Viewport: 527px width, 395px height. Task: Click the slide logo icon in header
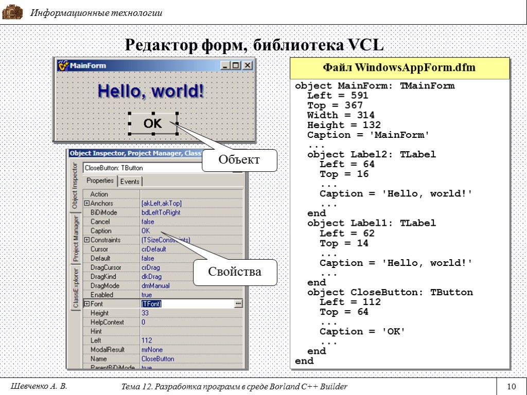pos(12,12)
